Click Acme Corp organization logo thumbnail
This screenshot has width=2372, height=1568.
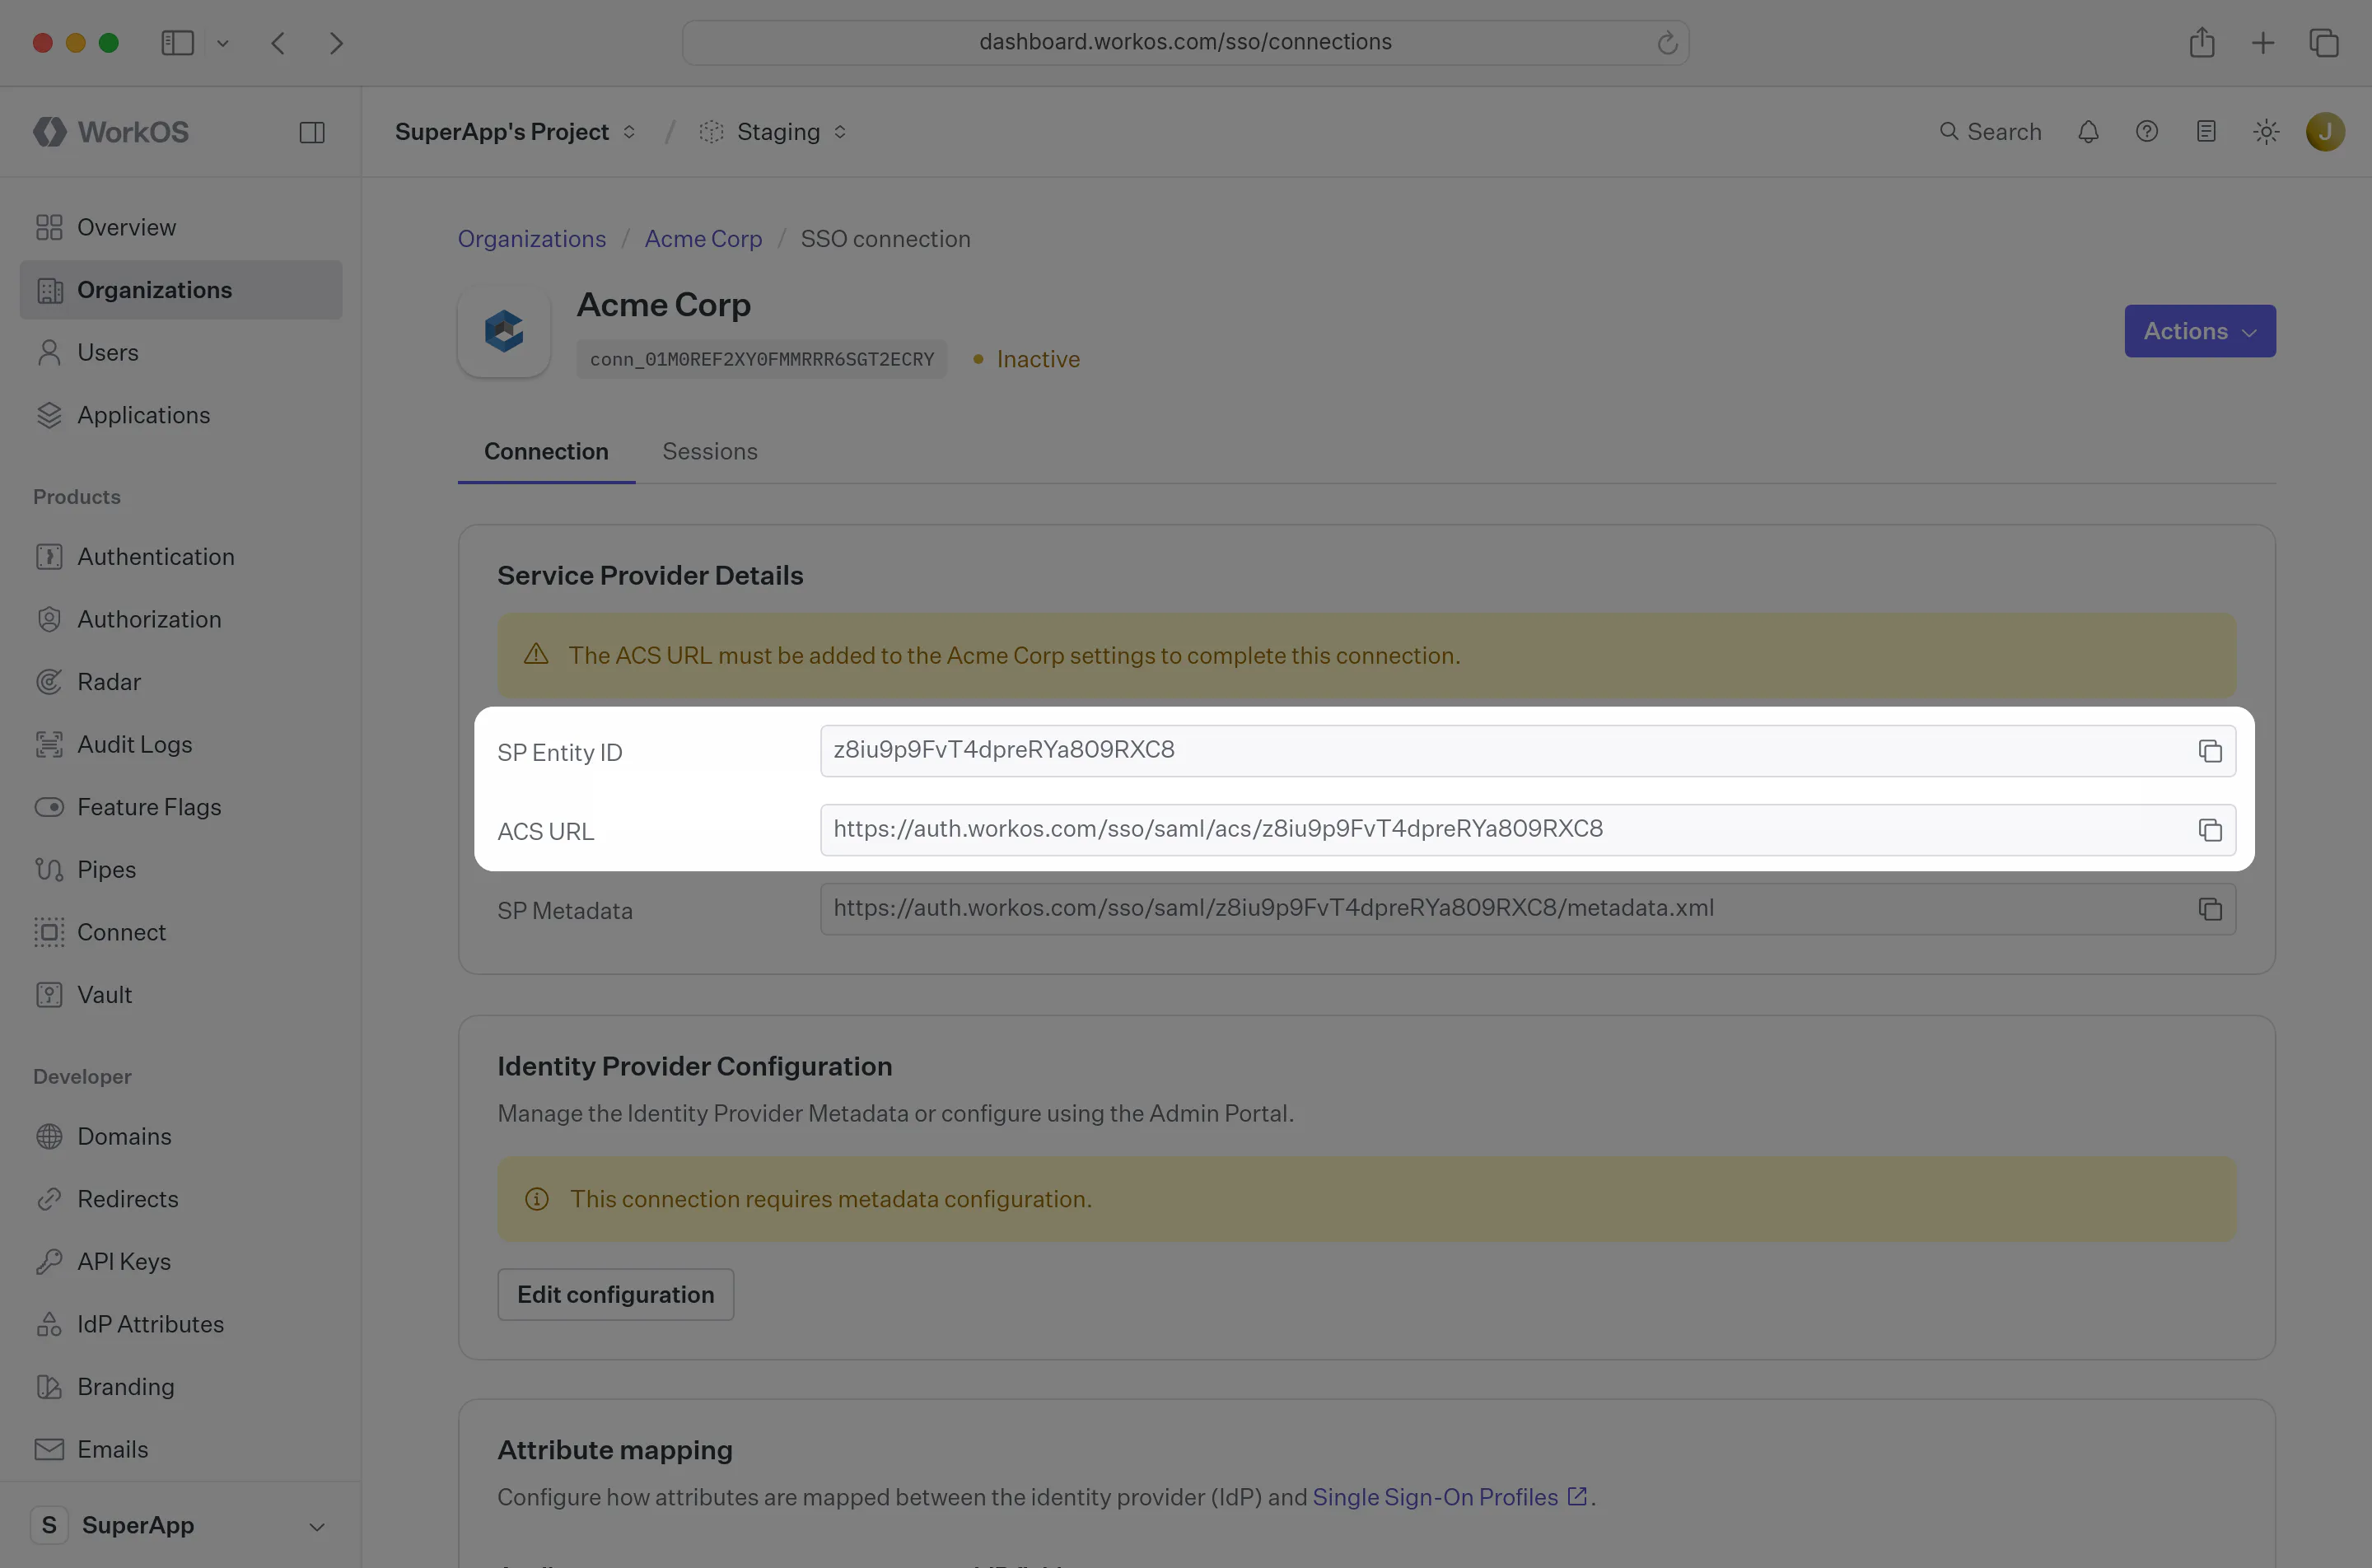pos(504,331)
